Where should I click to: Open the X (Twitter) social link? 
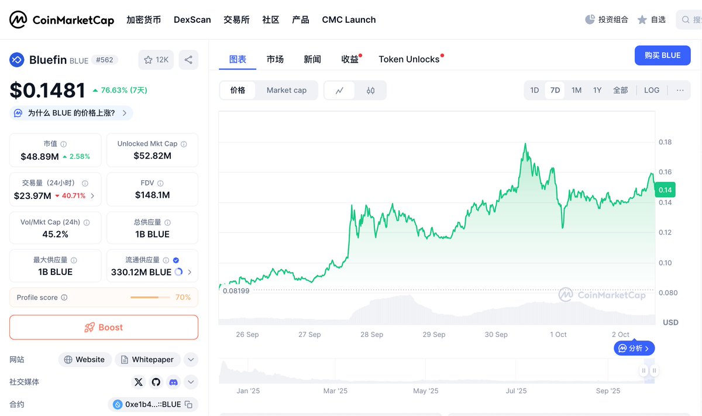139,382
